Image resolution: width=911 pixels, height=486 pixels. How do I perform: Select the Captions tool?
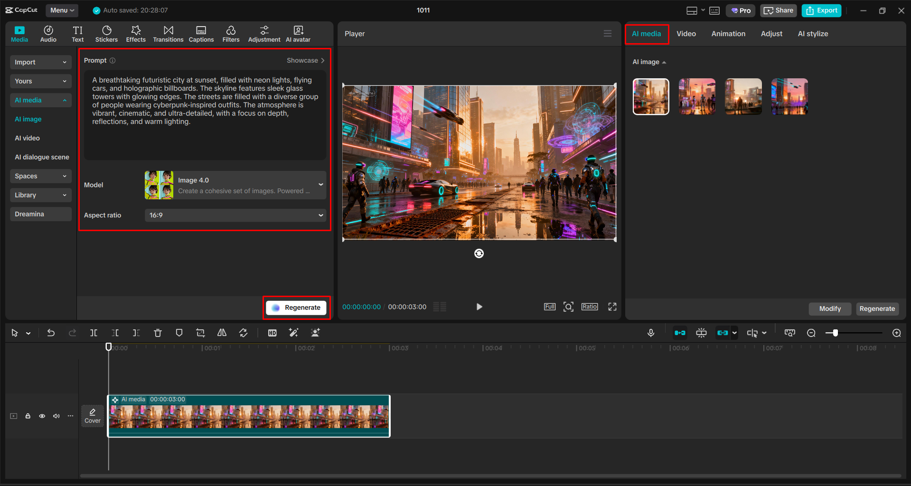pyautogui.click(x=201, y=33)
